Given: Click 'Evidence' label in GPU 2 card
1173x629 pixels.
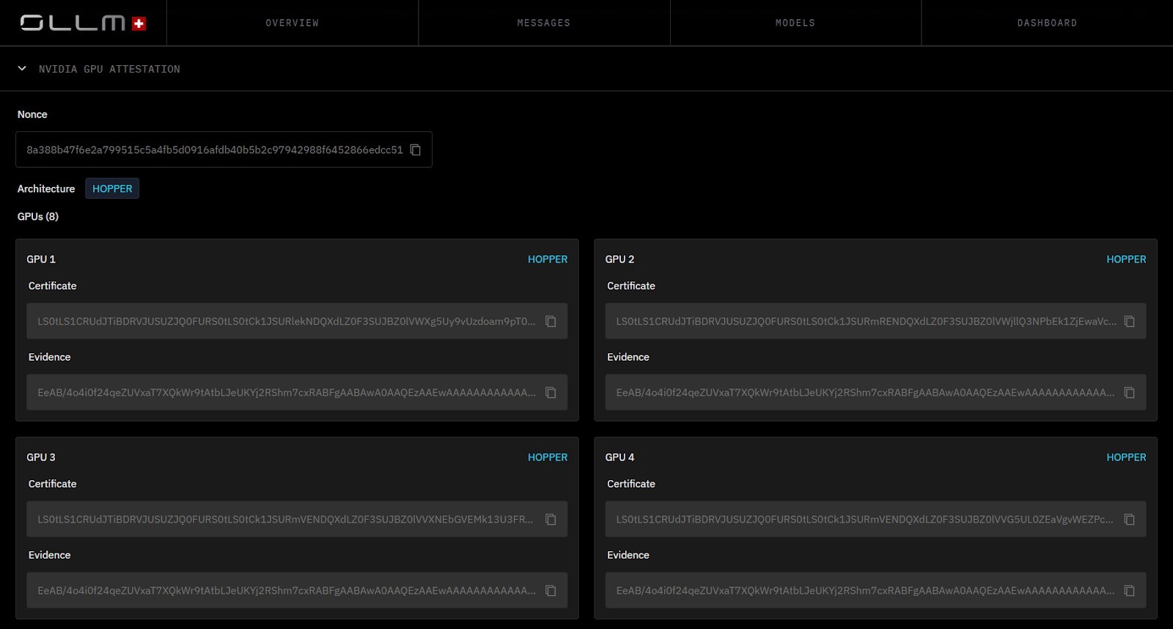Looking at the screenshot, I should coord(628,357).
